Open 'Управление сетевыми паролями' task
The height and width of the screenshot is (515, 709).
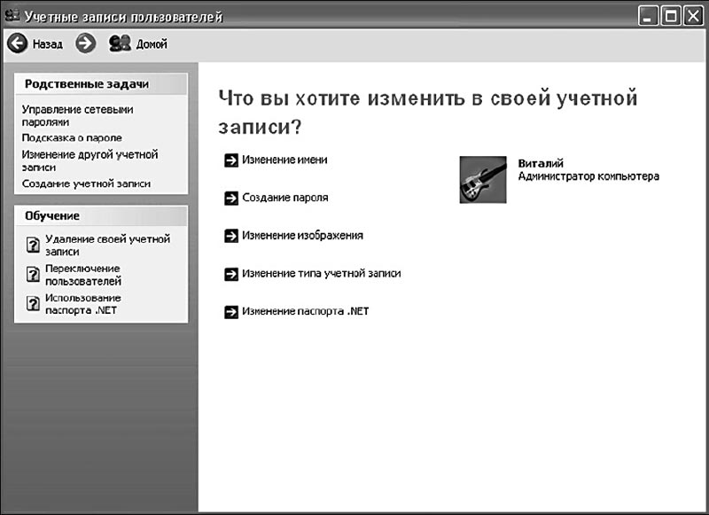pyautogui.click(x=77, y=116)
